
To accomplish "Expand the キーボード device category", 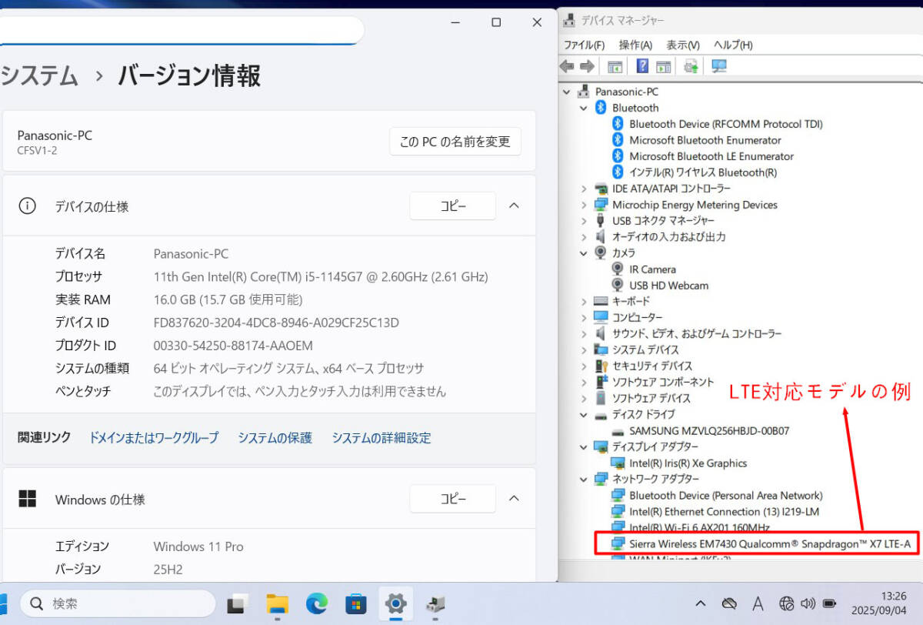I will tap(584, 302).
